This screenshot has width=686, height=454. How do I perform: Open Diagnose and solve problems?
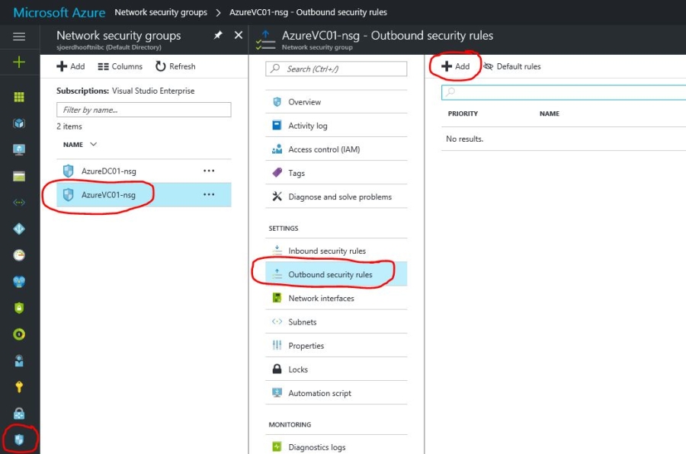pyautogui.click(x=336, y=197)
